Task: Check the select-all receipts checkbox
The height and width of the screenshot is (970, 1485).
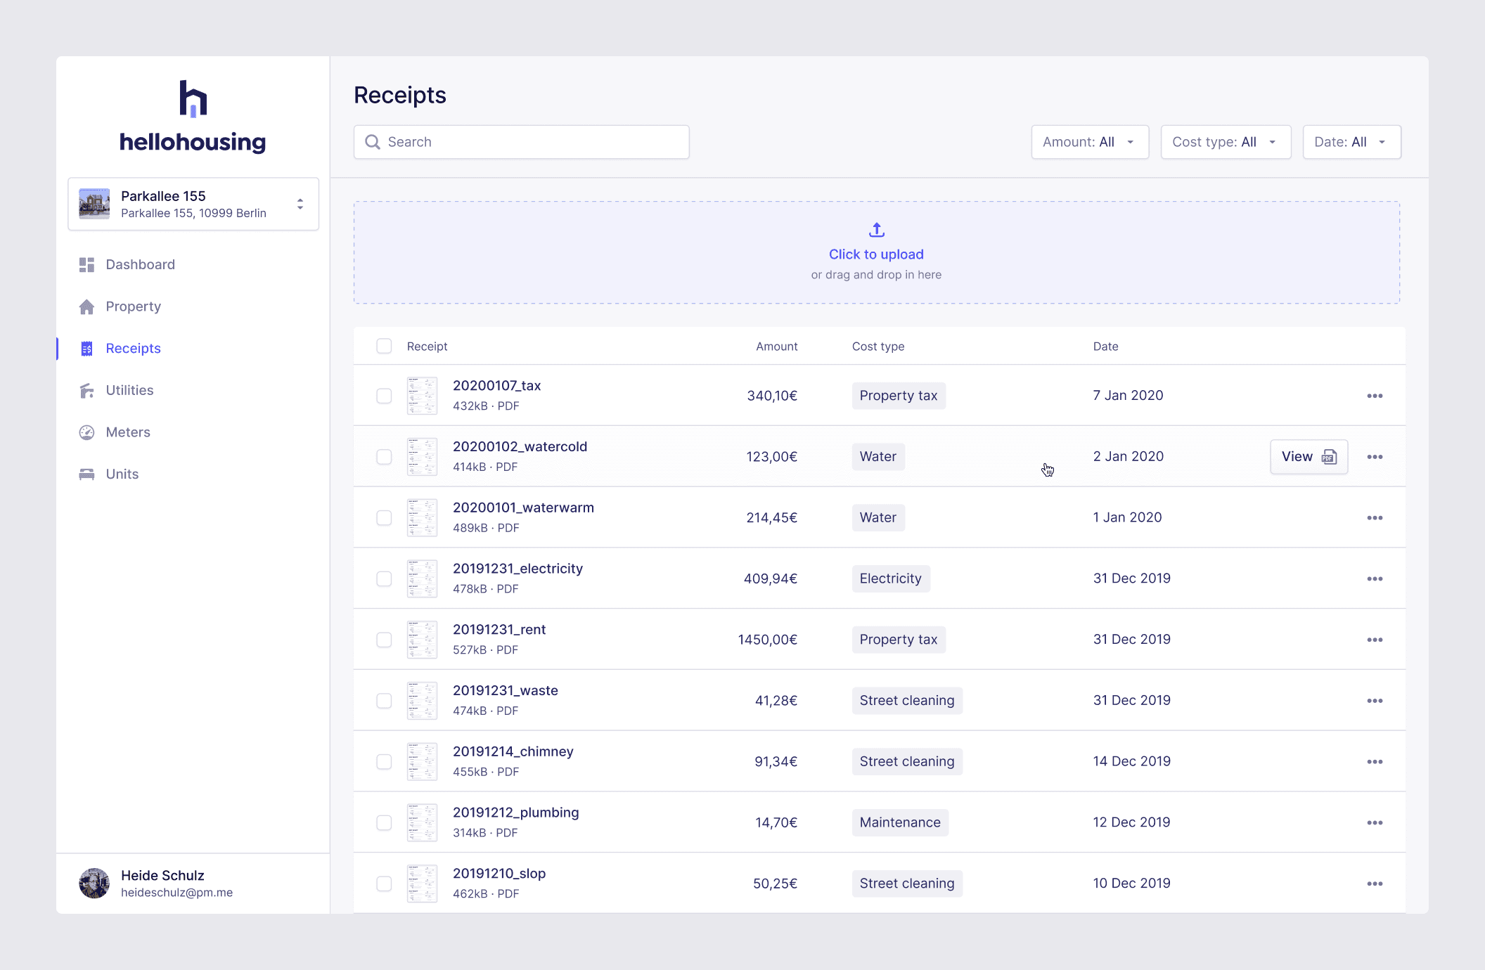Action: click(x=384, y=346)
